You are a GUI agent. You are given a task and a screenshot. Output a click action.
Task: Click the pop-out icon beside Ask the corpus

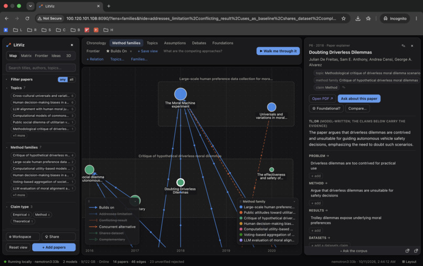pos(407,251)
